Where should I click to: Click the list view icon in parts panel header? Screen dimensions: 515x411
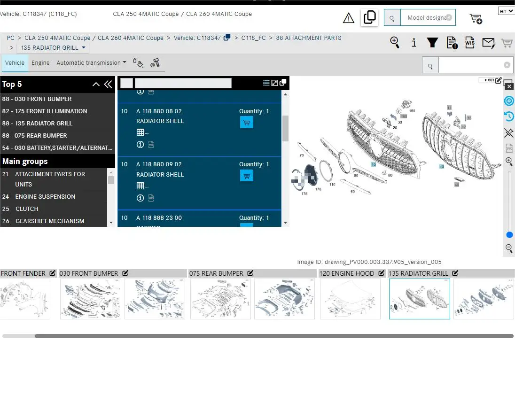266,83
